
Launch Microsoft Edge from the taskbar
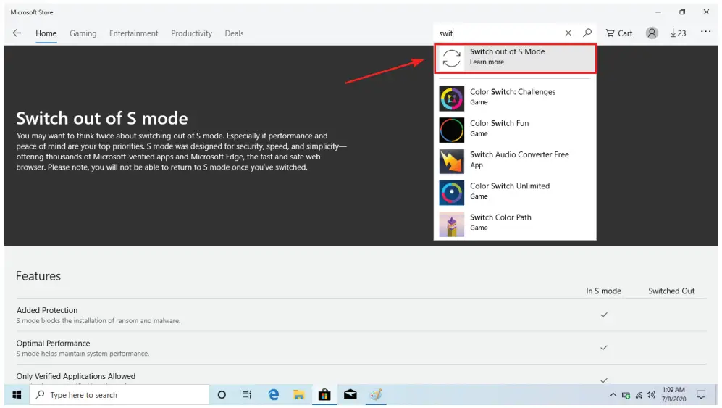[274, 395]
